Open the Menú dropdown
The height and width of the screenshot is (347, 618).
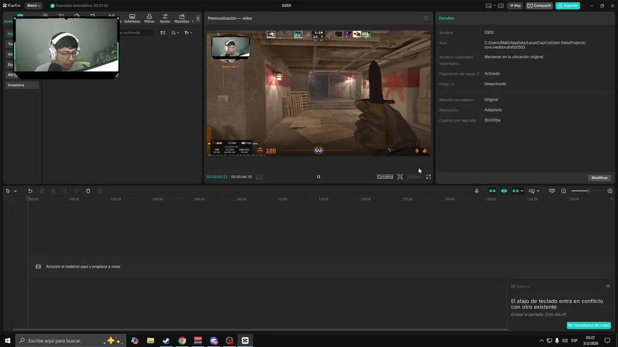[x=33, y=6]
